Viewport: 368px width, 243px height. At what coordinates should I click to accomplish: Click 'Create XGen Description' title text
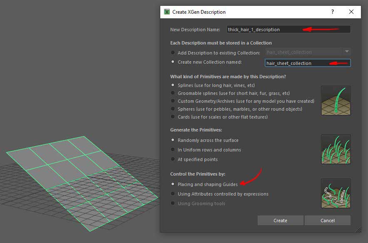click(x=199, y=12)
